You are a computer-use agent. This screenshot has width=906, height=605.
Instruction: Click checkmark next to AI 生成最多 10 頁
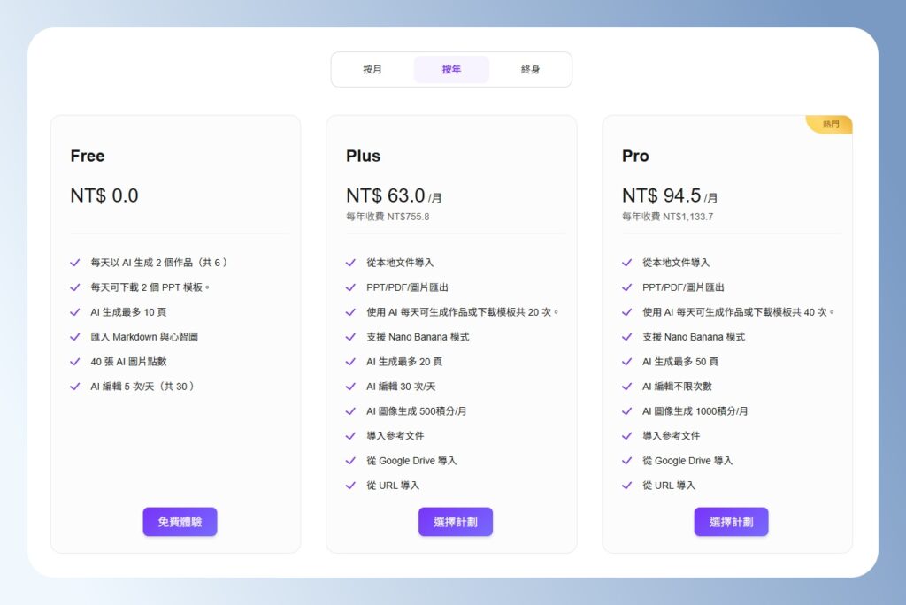(x=74, y=312)
